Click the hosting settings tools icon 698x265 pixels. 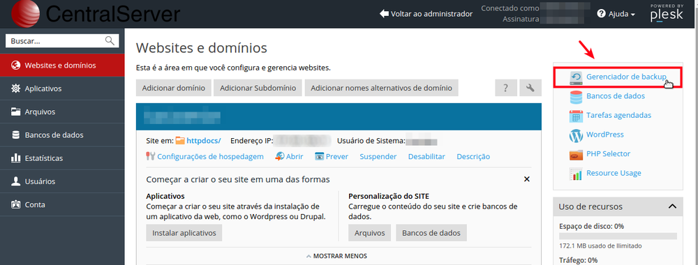click(x=151, y=156)
